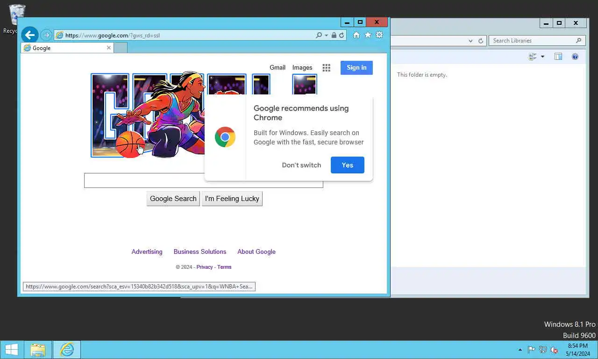The image size is (598, 359).
Task: Open IE Tools gear icon
Action: click(x=379, y=35)
